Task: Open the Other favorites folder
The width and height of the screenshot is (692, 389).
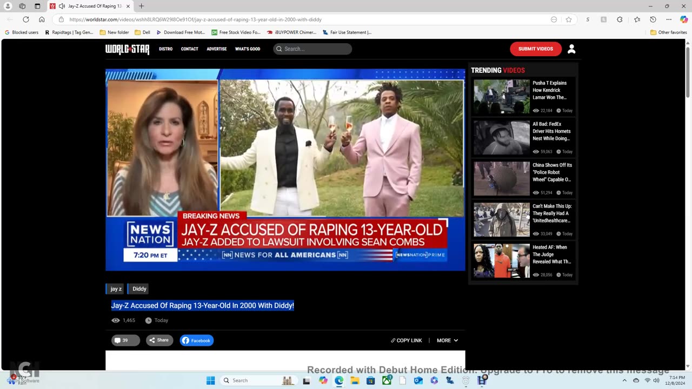Action: point(668,32)
